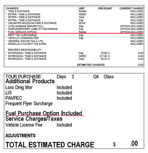The height and width of the screenshot is (153, 148).
Task: Click the FUEL SERVICE OPTION charge line
Action: (74, 32)
